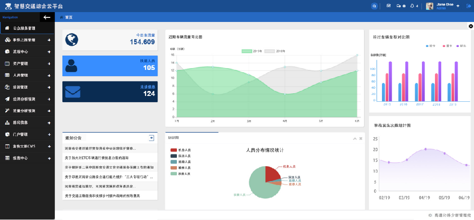Open the notifications bell icon
This screenshot has height=220, width=474.
click(x=412, y=6)
